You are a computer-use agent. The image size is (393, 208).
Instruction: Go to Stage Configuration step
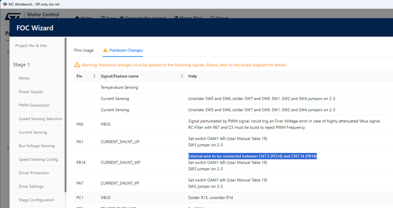(x=36, y=200)
